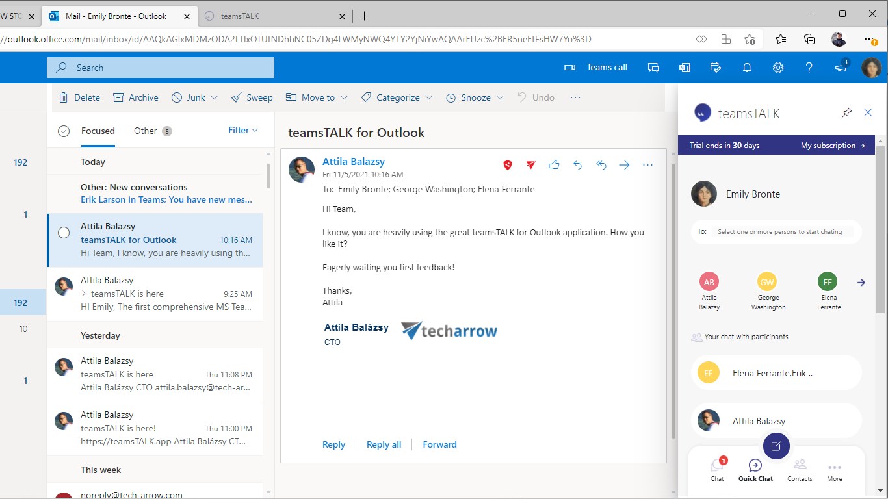This screenshot has width=888, height=499.
Task: Open the Office app switcher icon
Action: [685, 68]
